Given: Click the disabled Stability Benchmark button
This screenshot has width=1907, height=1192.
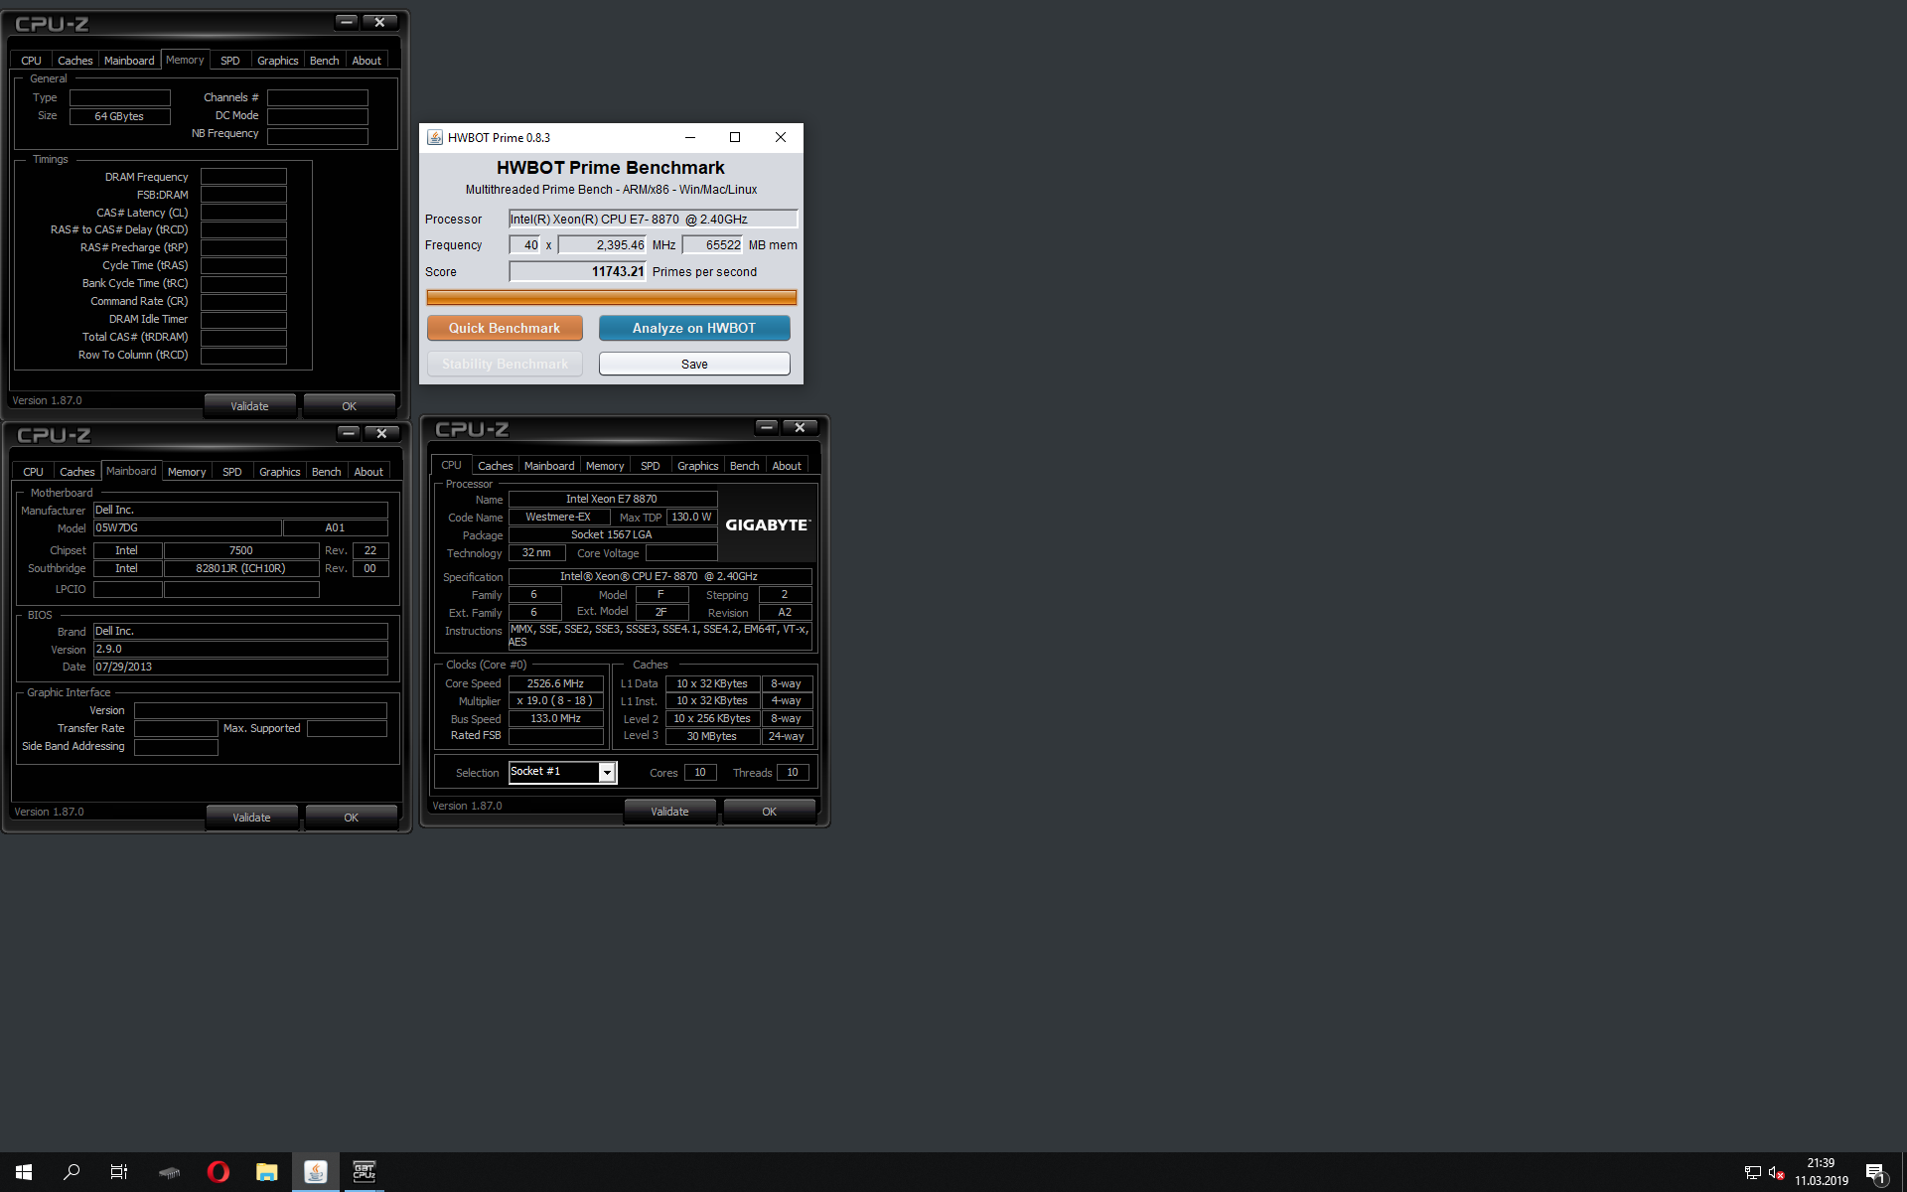Looking at the screenshot, I should (x=505, y=365).
